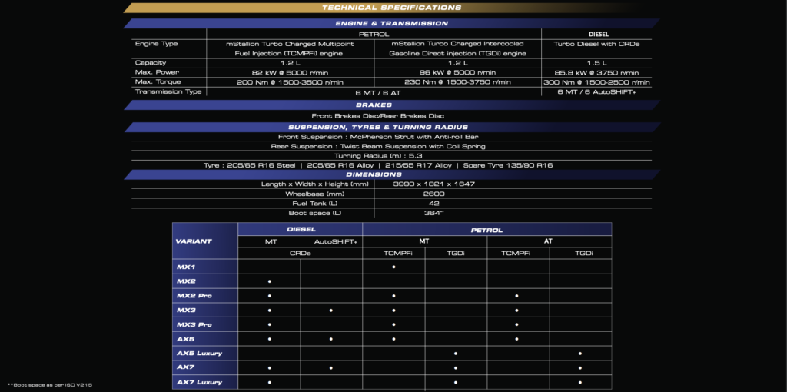
Task: Select the Engine & Transmission section header
Action: tap(391, 24)
